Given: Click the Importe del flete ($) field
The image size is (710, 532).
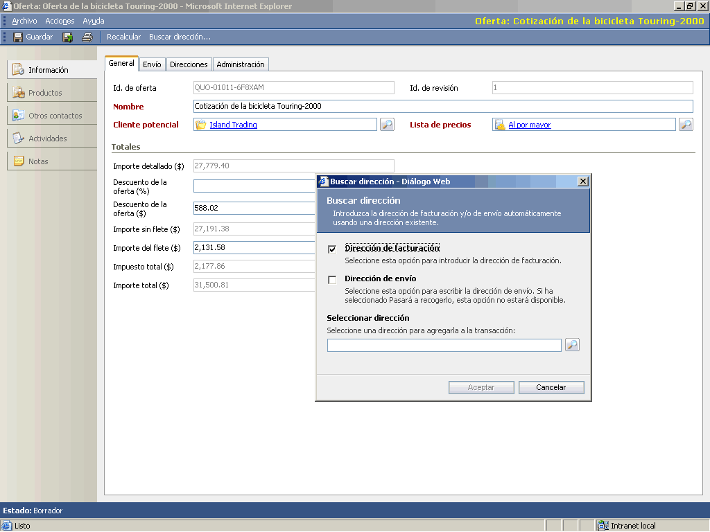Looking at the screenshot, I should click(x=254, y=247).
